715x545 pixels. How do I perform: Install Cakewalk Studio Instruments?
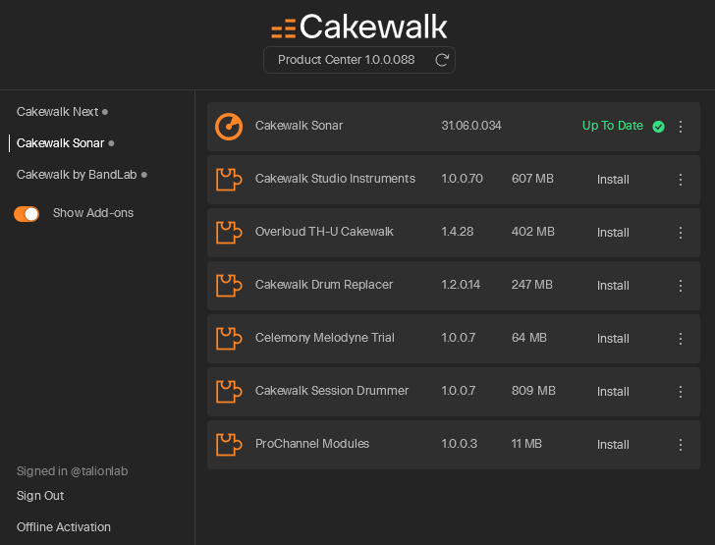[613, 180]
